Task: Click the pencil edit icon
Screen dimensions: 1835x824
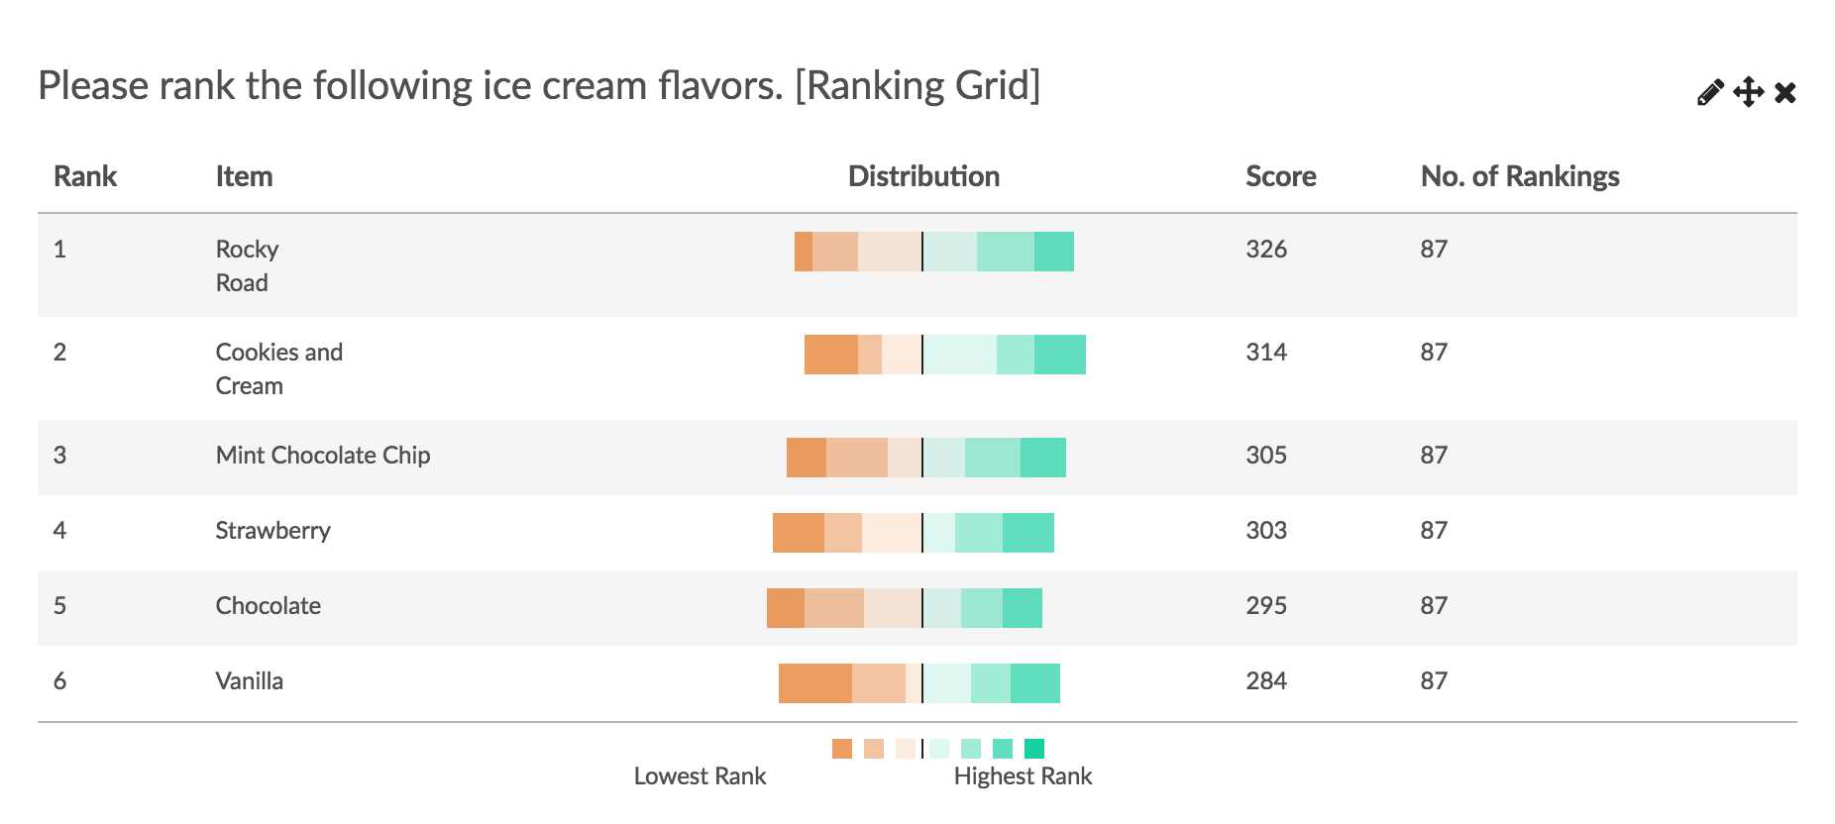Action: point(1710,93)
